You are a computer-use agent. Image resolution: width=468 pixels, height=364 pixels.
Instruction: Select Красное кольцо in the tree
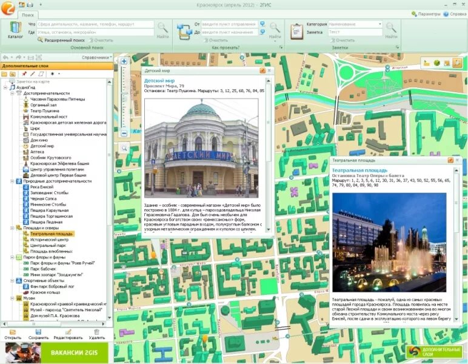[x=45, y=292]
